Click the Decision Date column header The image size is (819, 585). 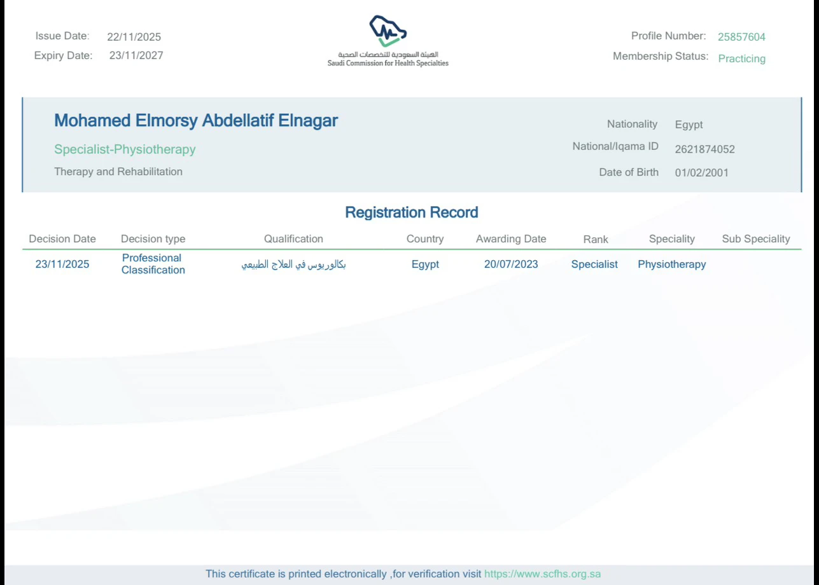(x=62, y=239)
